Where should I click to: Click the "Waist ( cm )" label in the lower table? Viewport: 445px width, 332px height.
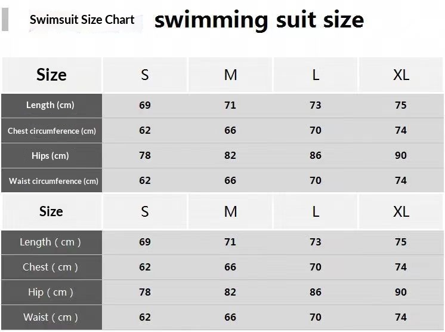tap(51, 317)
